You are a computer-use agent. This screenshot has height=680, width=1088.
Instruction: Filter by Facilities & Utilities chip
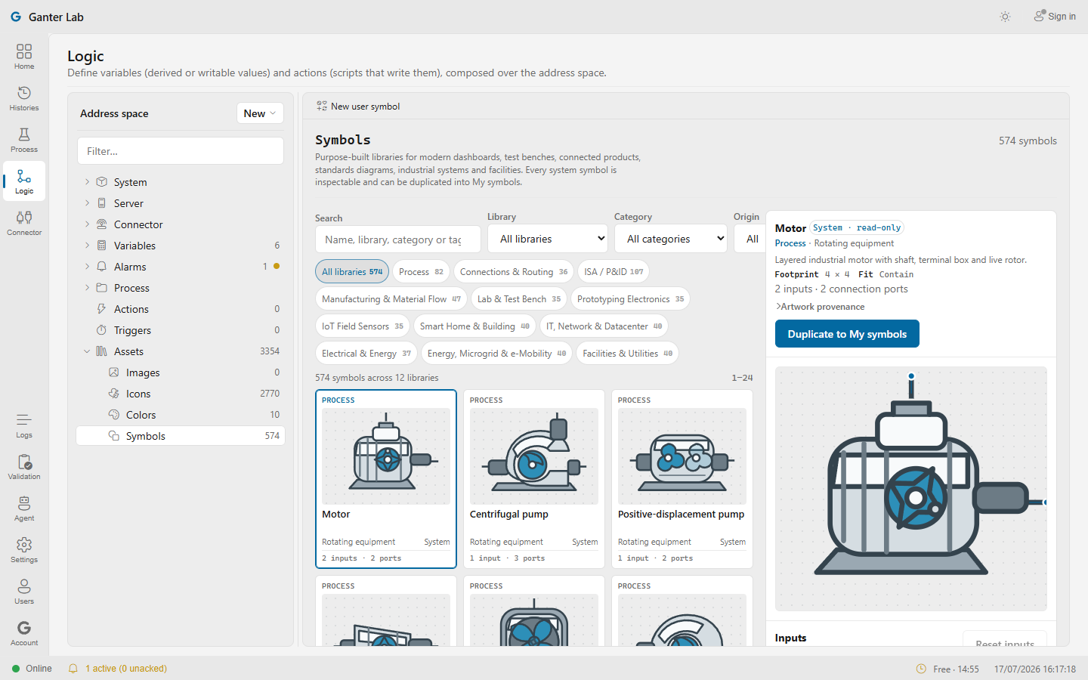click(627, 354)
